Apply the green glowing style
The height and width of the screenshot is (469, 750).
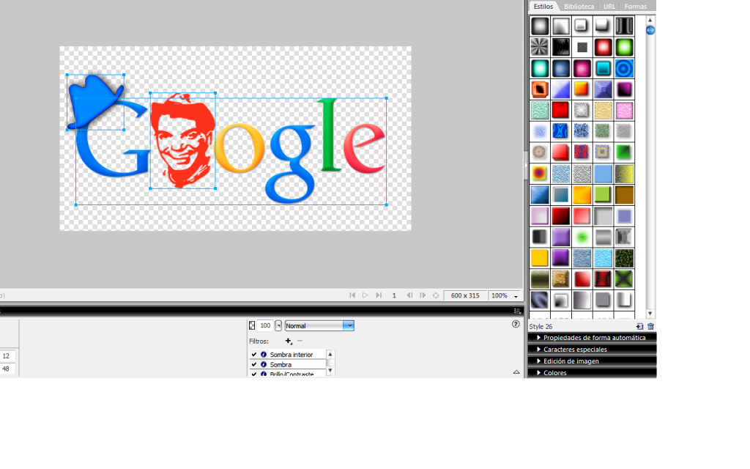pyautogui.click(x=624, y=48)
